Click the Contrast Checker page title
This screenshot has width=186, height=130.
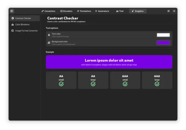pos(63,18)
